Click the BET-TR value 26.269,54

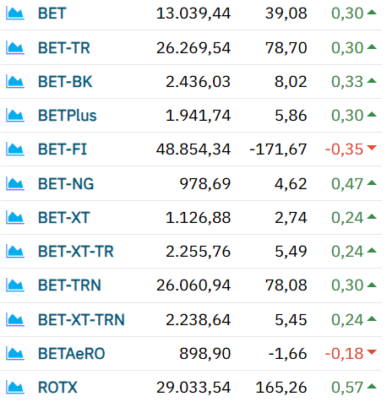[193, 48]
